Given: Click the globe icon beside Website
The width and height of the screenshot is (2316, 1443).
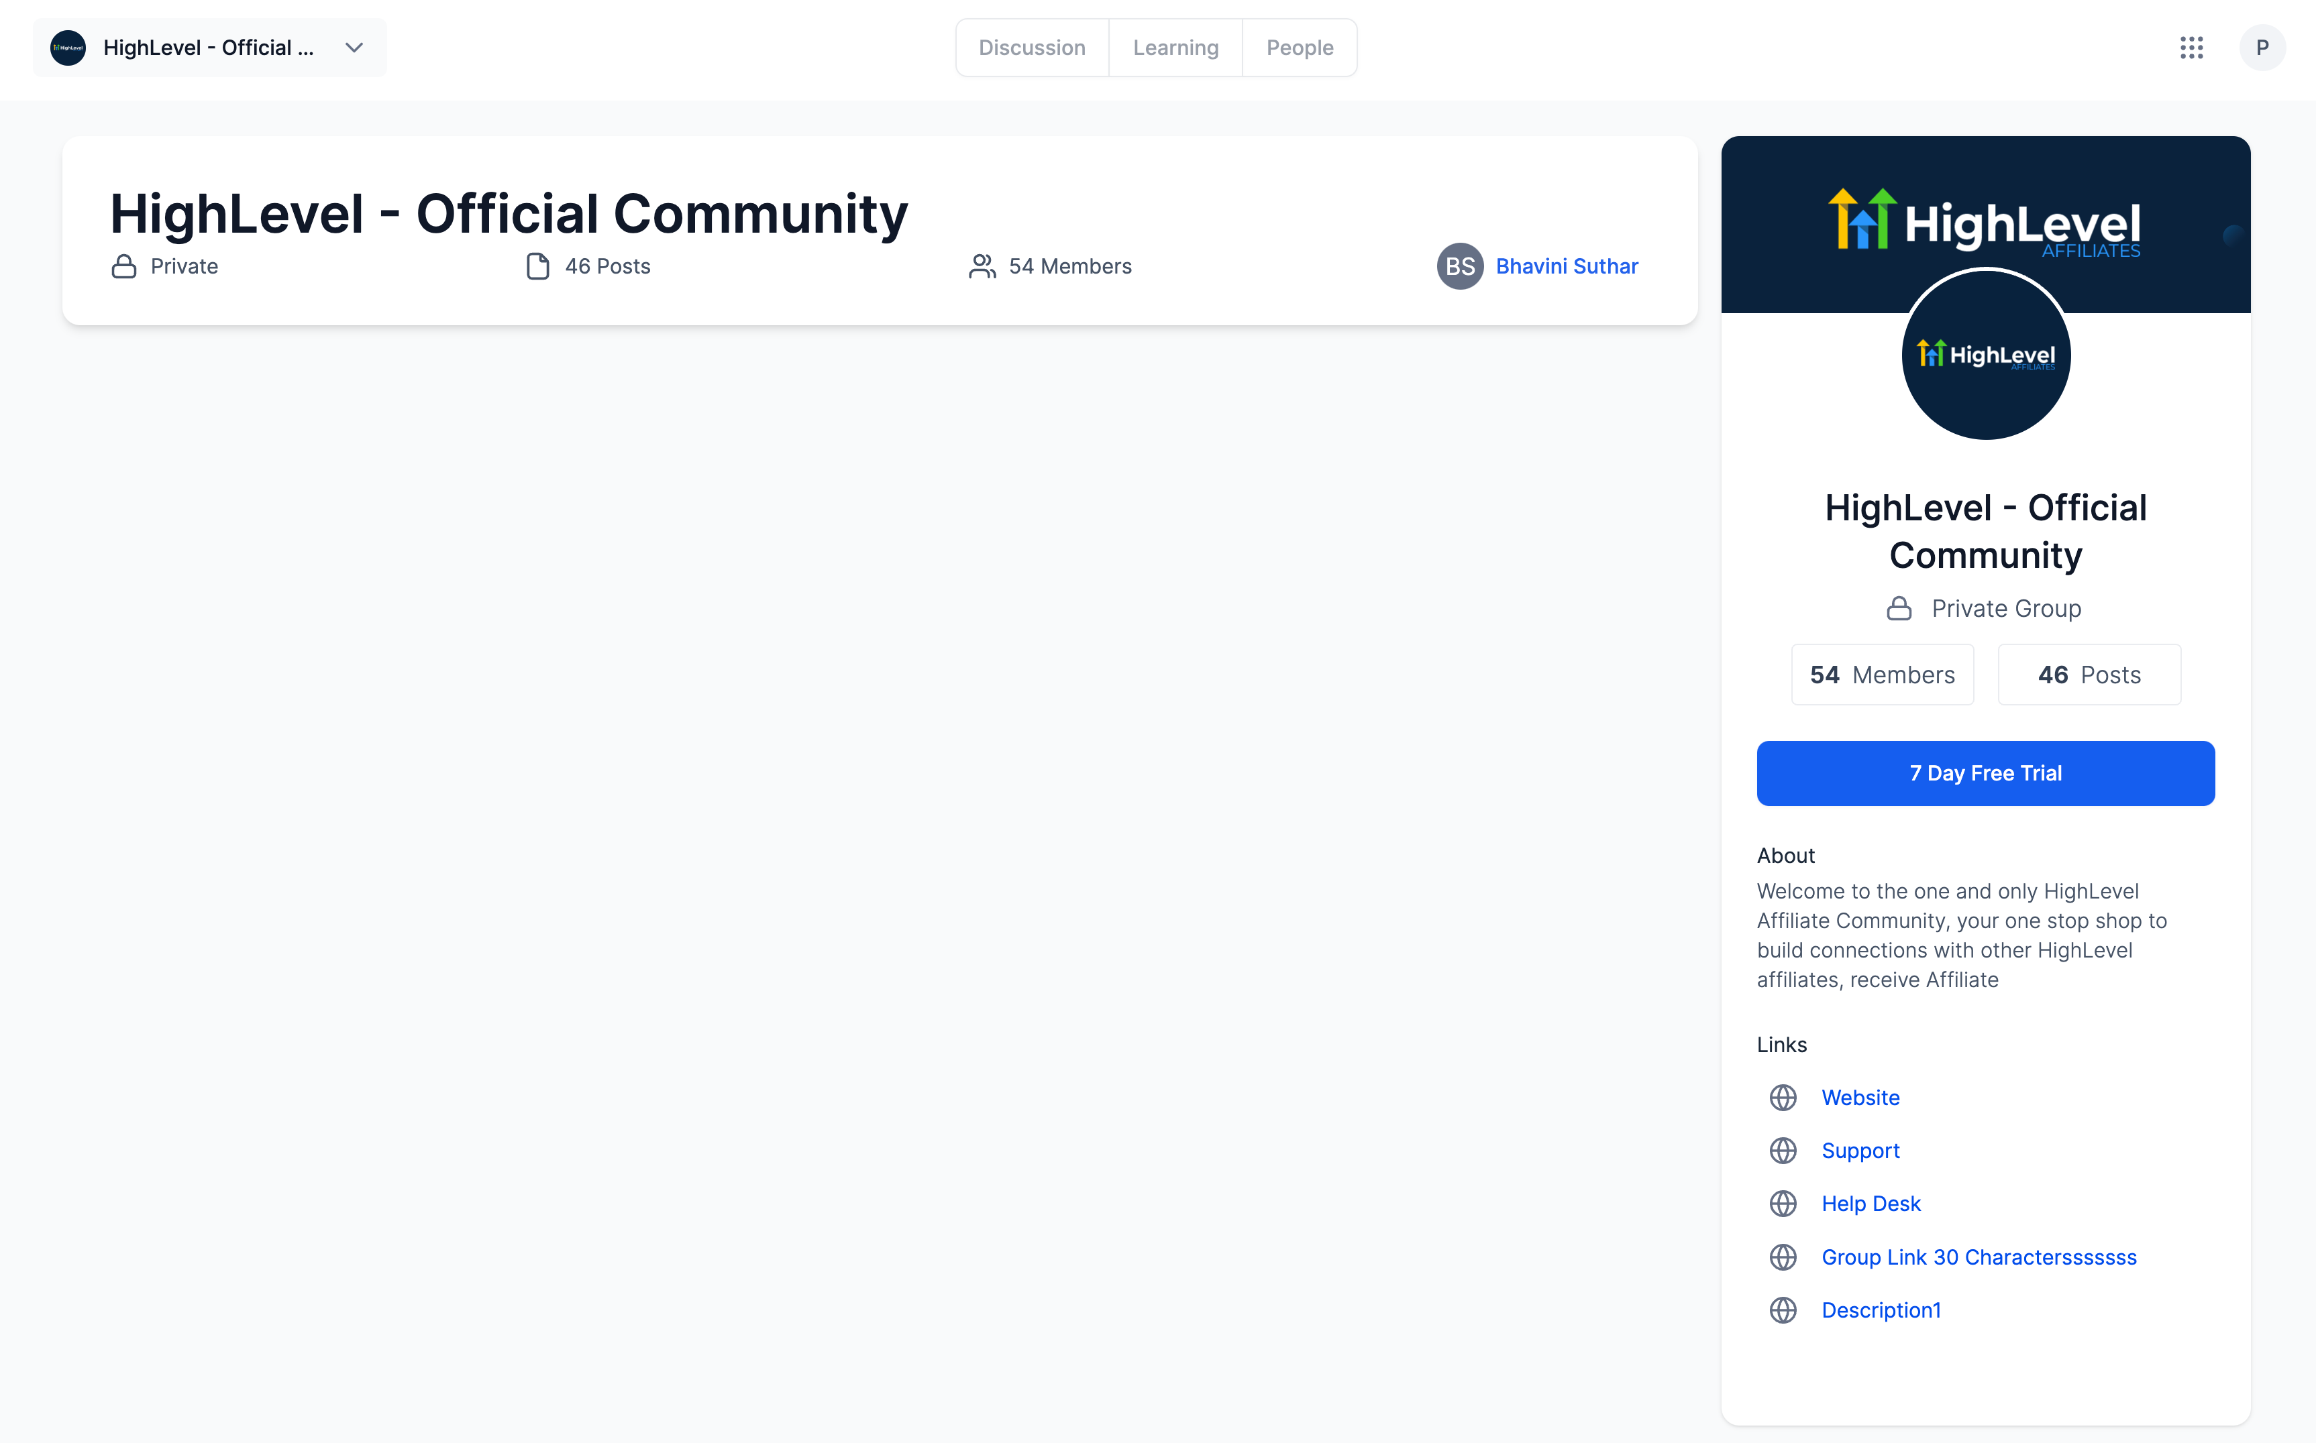Looking at the screenshot, I should point(1783,1098).
